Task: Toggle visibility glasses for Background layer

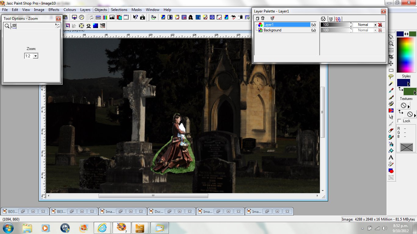Action: [x=314, y=30]
